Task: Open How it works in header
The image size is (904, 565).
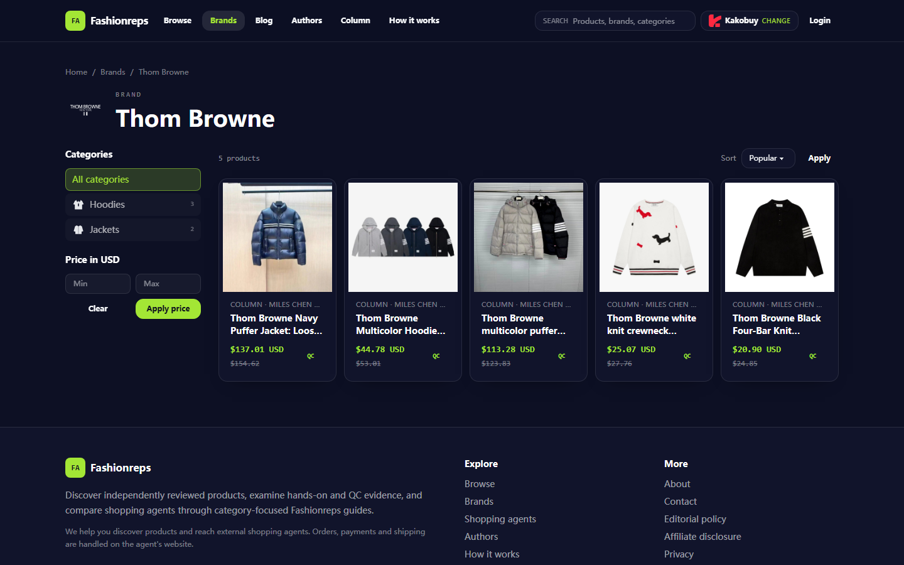Action: click(x=414, y=21)
